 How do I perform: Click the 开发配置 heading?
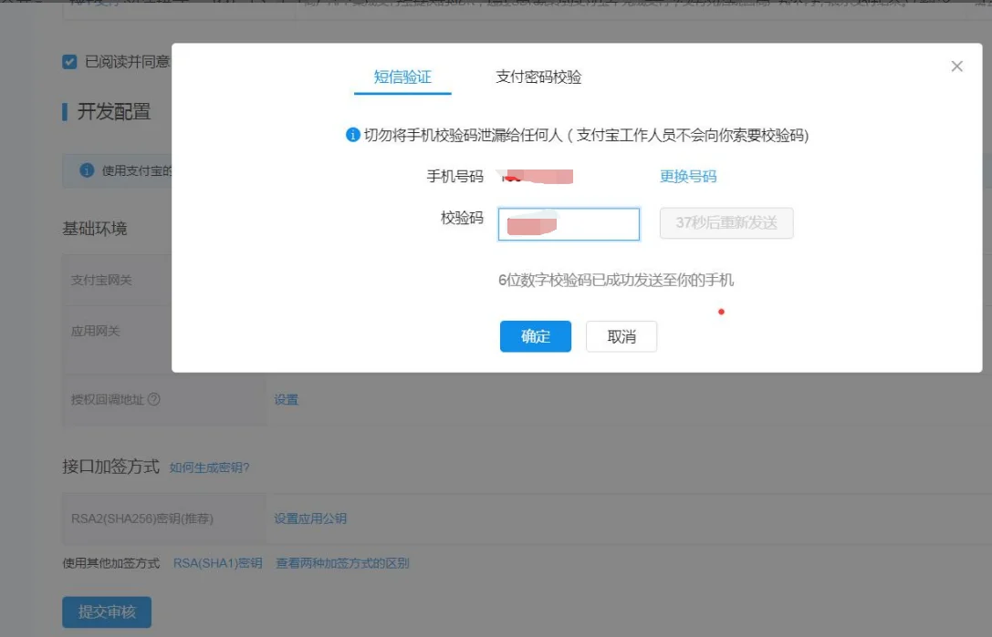point(114,112)
